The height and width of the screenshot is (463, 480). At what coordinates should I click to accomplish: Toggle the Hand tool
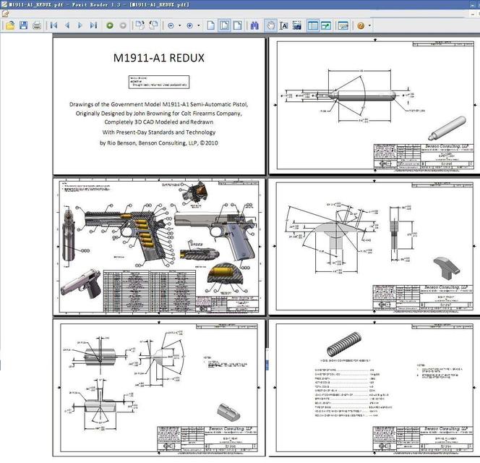(270, 25)
